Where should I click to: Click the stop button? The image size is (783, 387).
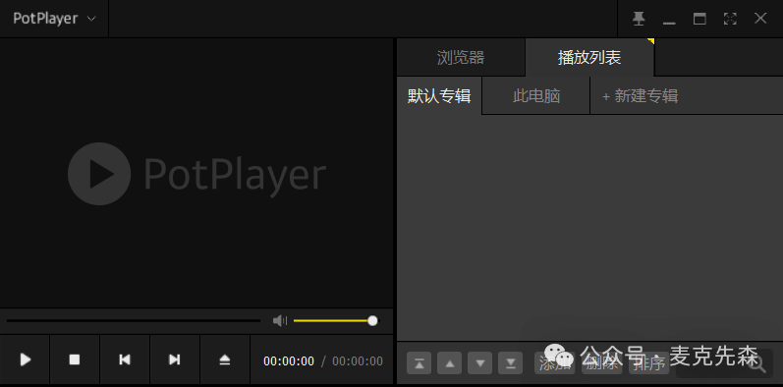click(75, 359)
